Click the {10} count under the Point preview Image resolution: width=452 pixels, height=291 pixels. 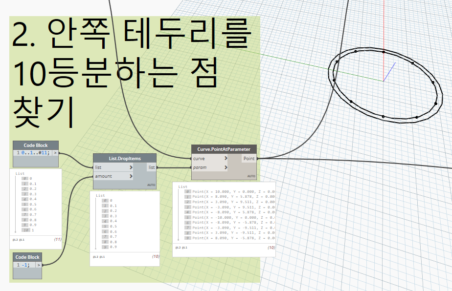pyautogui.click(x=271, y=247)
